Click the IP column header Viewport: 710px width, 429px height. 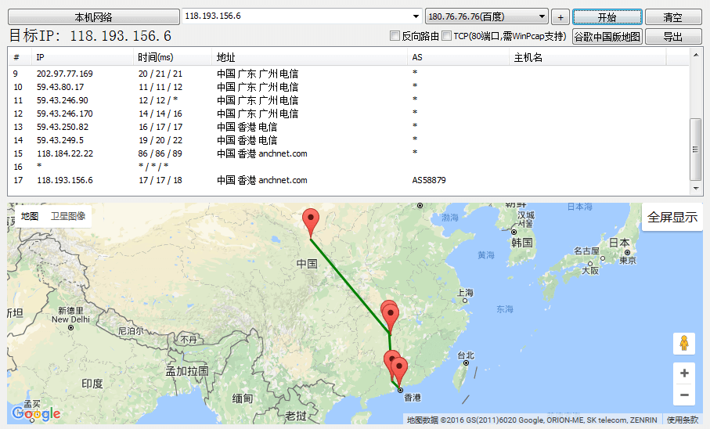(x=82, y=57)
